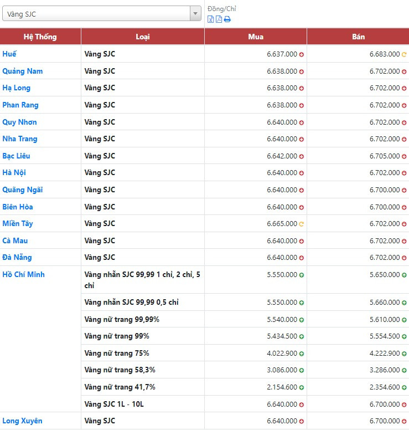
Task: Open the Đà Nẵng link
Action: click(x=17, y=257)
